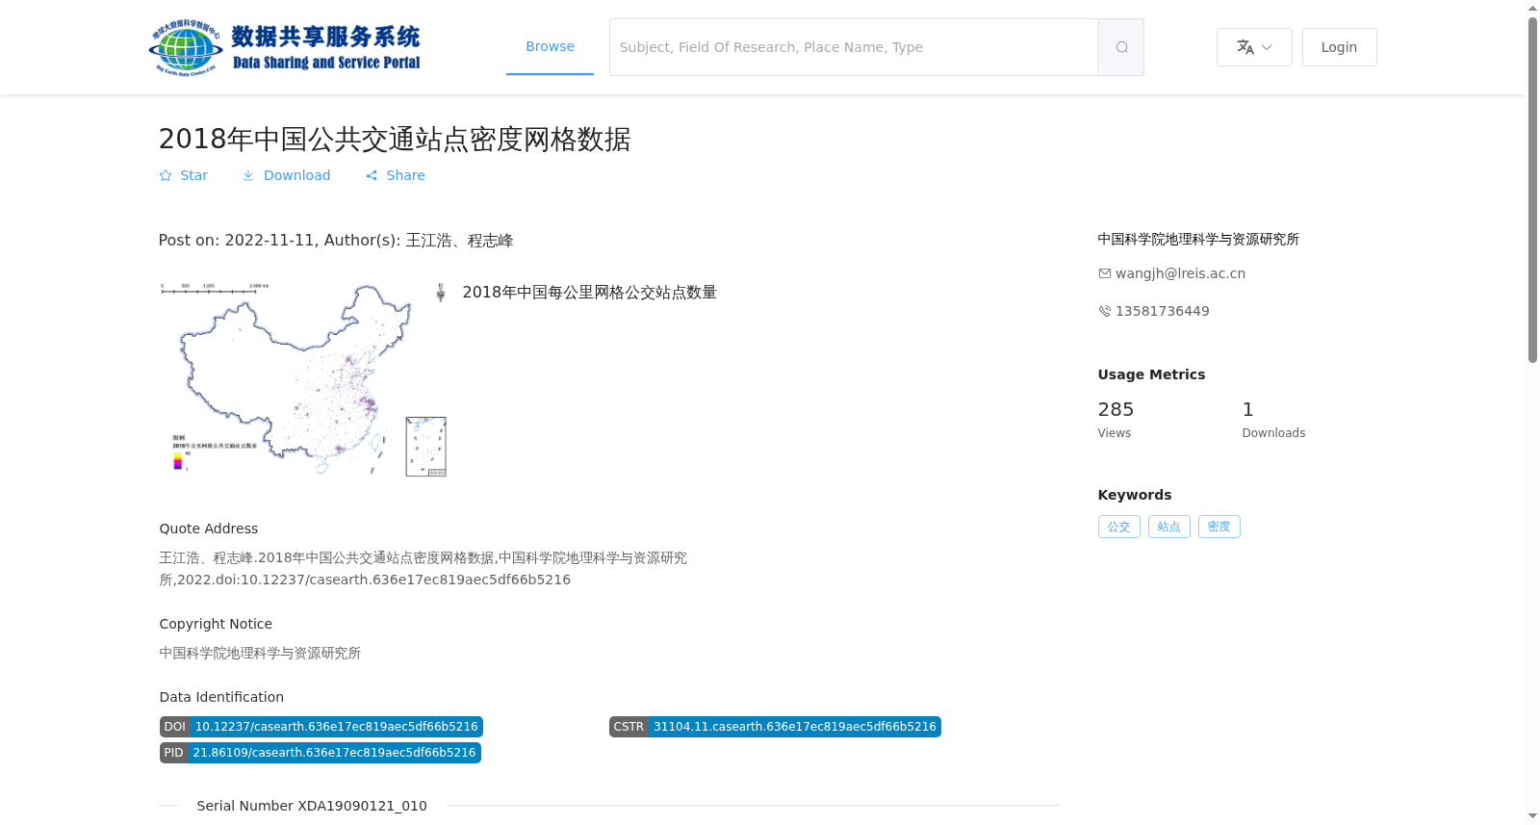Click the Quote Address citation text
Screen dimensions: 1540x825
coord(423,569)
